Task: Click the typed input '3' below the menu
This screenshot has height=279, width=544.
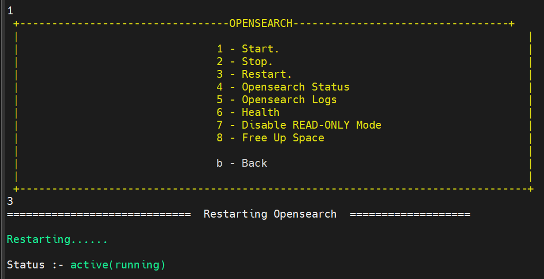Action: 10,201
